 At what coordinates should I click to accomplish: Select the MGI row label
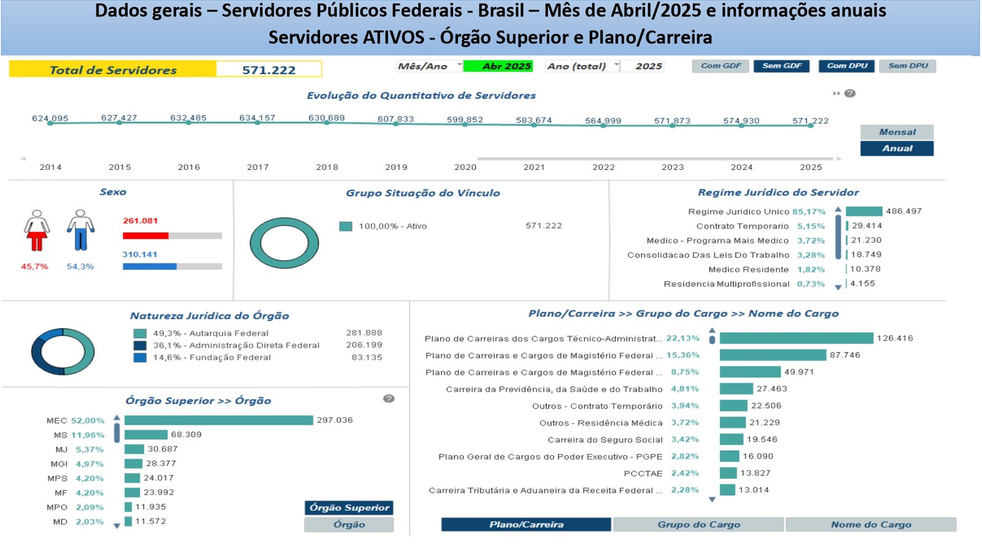[59, 464]
